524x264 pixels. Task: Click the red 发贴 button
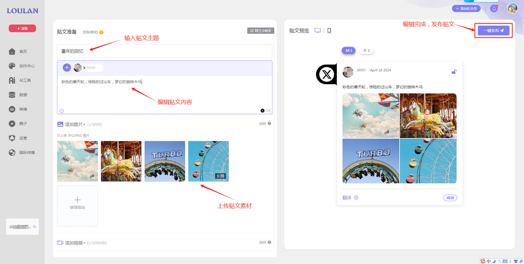click(22, 28)
